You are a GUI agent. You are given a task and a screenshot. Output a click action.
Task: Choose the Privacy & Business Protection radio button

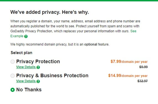click(x=13, y=76)
